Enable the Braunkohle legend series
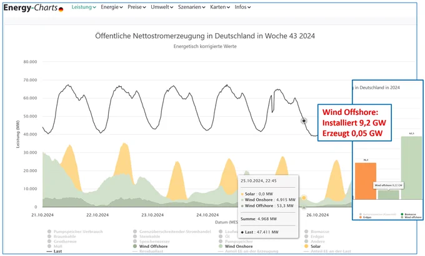Image resolution: width=425 pixels, height=256 pixels. [61, 237]
